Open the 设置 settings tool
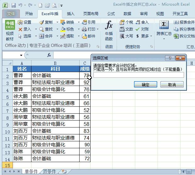 tap(25, 22)
